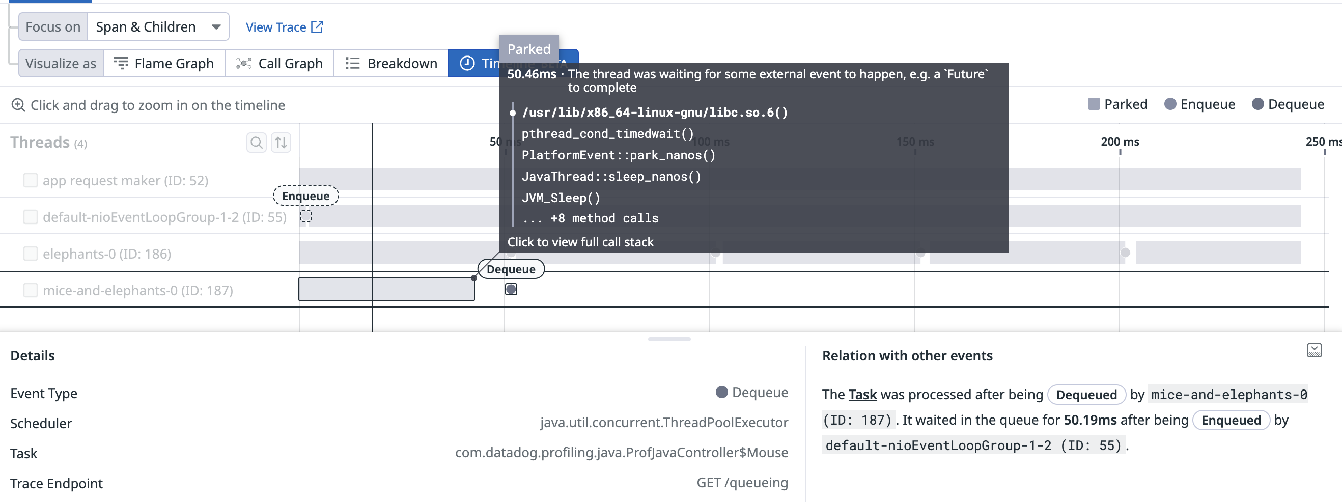Expand the '+8 method calls' in the stack

pos(590,218)
